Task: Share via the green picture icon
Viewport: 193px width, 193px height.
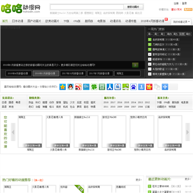Action: (x=125, y=87)
